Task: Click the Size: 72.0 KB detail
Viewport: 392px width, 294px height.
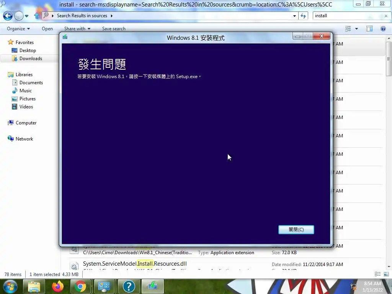Action: (284, 253)
